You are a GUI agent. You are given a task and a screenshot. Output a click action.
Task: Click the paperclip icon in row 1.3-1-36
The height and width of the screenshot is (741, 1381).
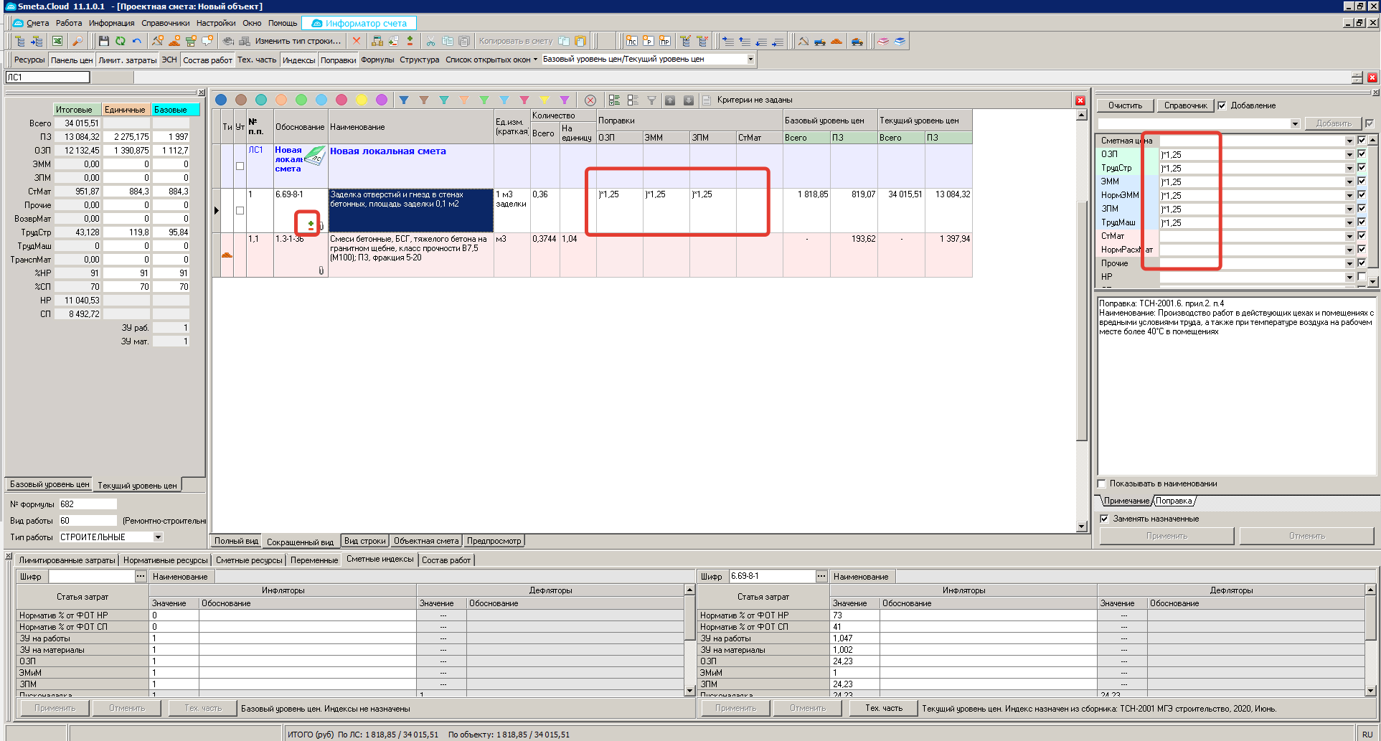coord(321,270)
